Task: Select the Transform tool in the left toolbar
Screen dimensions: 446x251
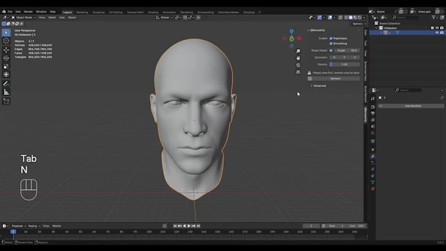Action: [6, 75]
